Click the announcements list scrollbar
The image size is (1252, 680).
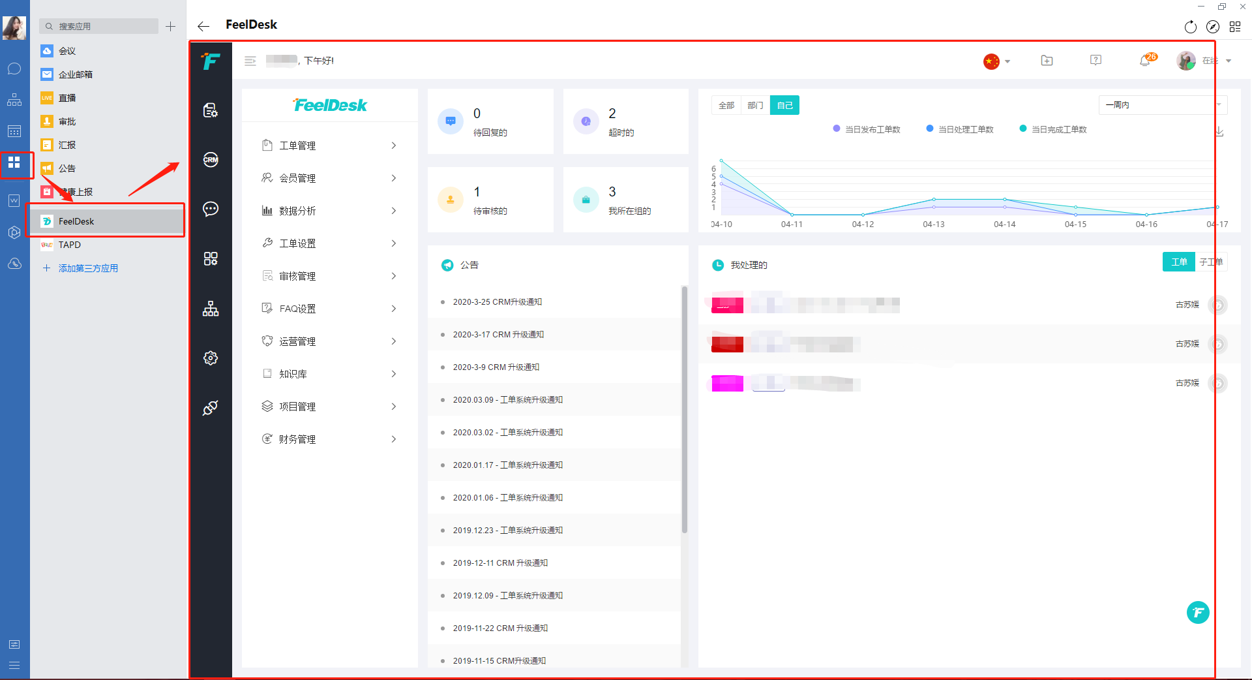(x=684, y=410)
